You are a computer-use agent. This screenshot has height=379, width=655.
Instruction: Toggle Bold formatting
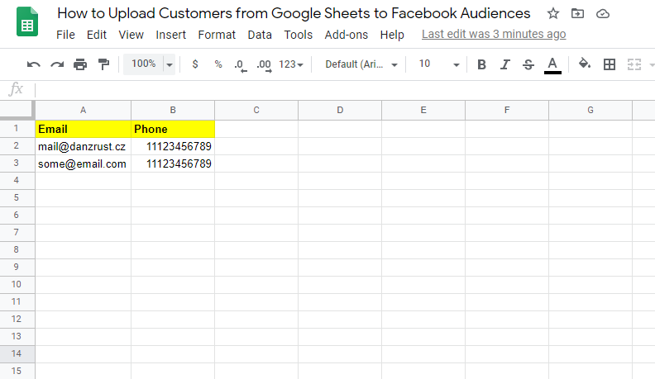tap(481, 64)
